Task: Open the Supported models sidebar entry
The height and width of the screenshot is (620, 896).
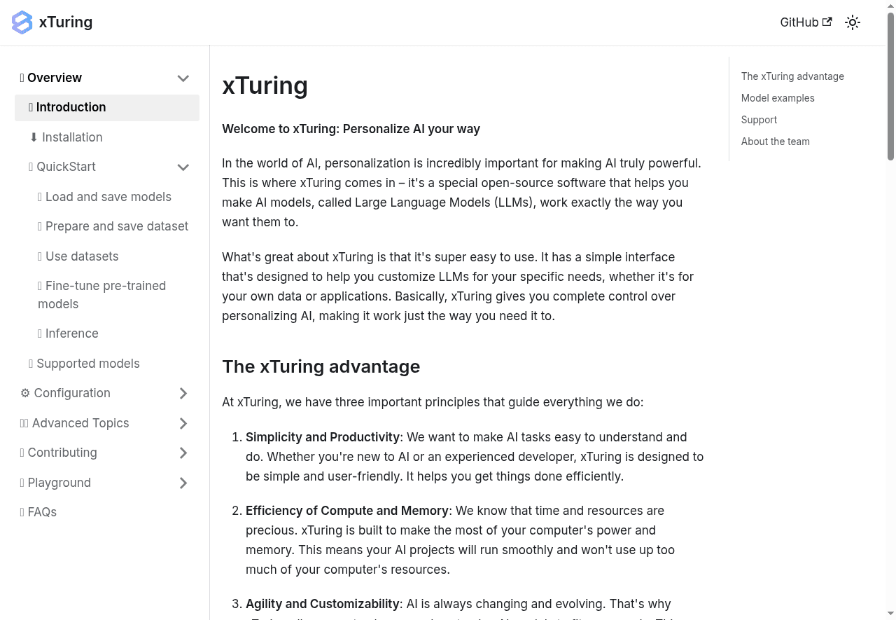Action: (87, 364)
